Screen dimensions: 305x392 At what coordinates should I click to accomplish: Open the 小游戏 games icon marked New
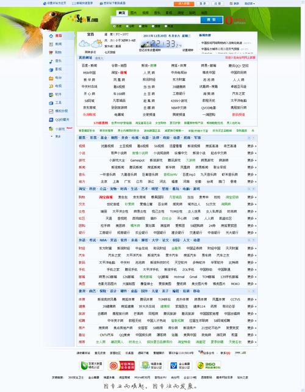51,129
